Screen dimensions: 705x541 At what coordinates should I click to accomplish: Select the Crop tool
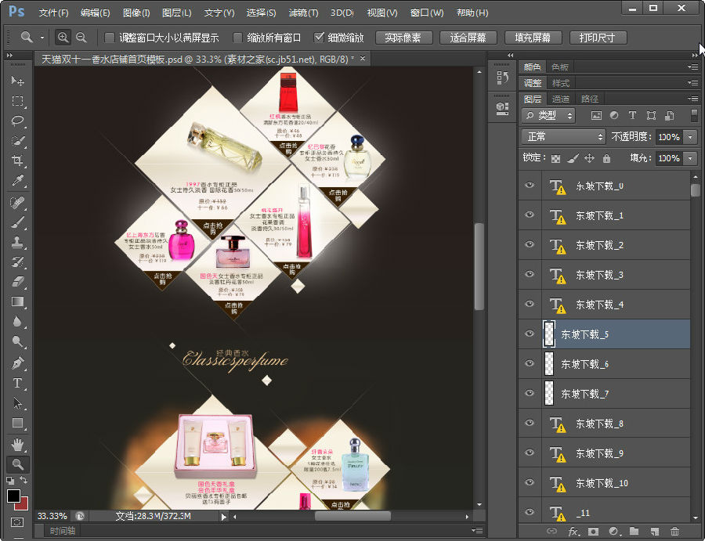click(x=17, y=161)
